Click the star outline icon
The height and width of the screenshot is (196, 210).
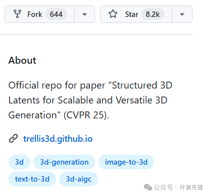tap(113, 14)
